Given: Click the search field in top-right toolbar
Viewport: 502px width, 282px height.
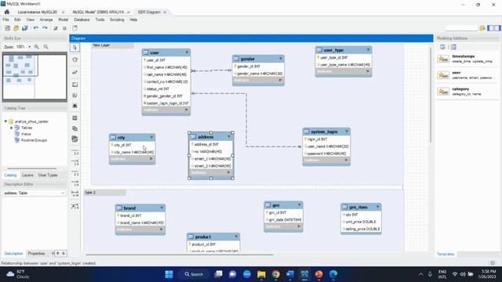Looking at the screenshot, I should 461,28.
